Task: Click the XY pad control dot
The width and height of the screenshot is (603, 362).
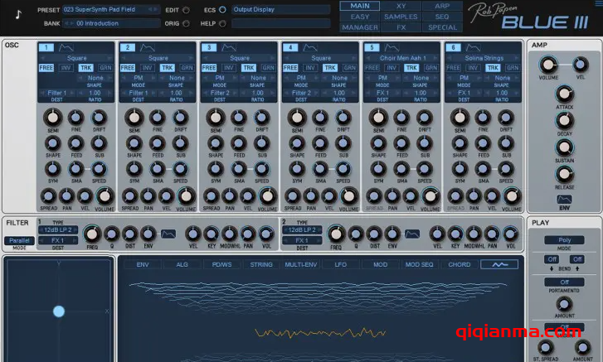Action: point(59,311)
